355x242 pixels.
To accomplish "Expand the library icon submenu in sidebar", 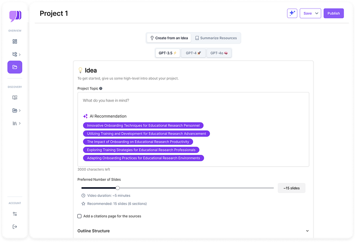I will coord(16,123).
